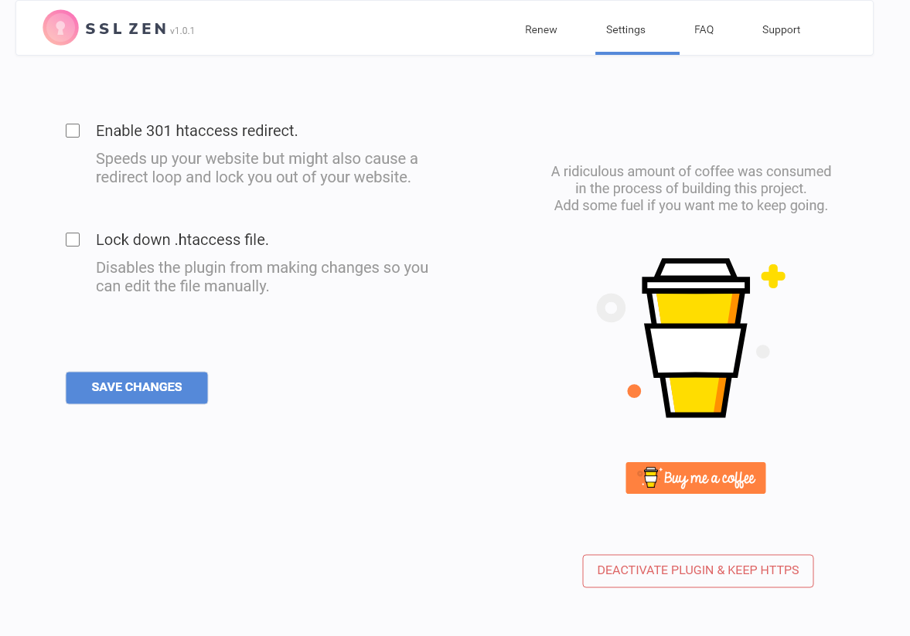Image resolution: width=910 pixels, height=636 pixels.
Task: Click the large coffee cup illustration
Action: [x=695, y=338]
